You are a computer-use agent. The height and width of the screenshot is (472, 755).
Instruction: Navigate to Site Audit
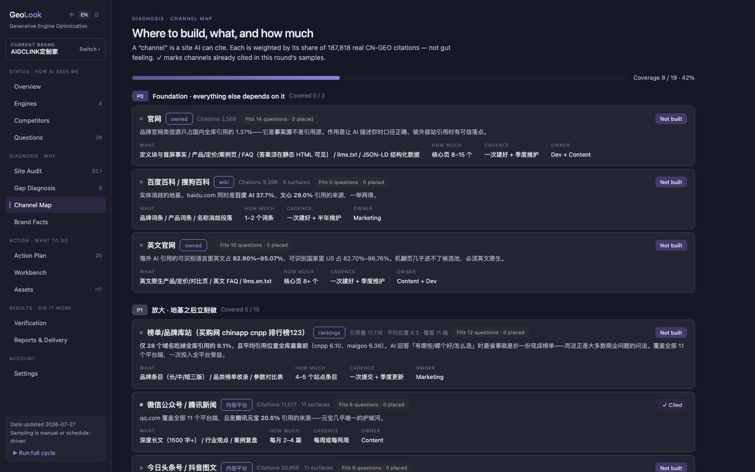56,171
